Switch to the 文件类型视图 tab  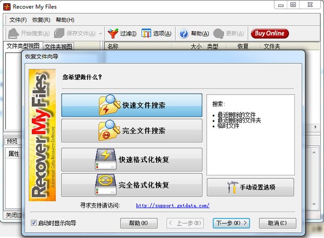(23, 46)
